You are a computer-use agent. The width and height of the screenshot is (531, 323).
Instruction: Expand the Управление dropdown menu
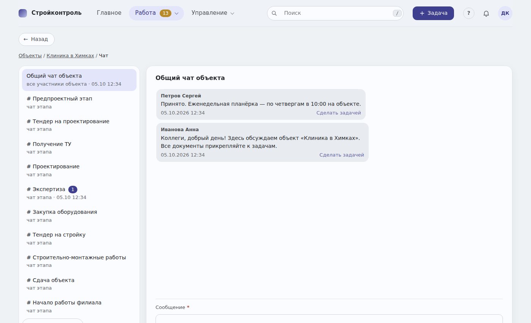pyautogui.click(x=213, y=13)
